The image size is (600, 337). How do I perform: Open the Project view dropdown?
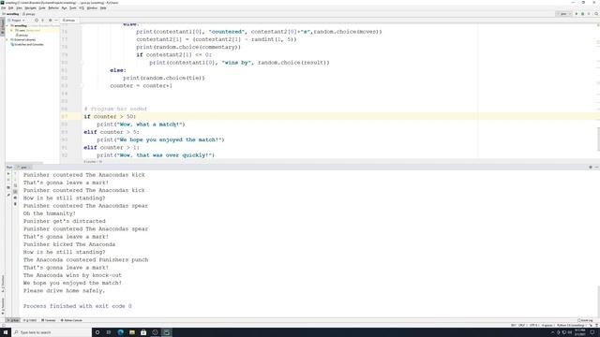point(17,21)
